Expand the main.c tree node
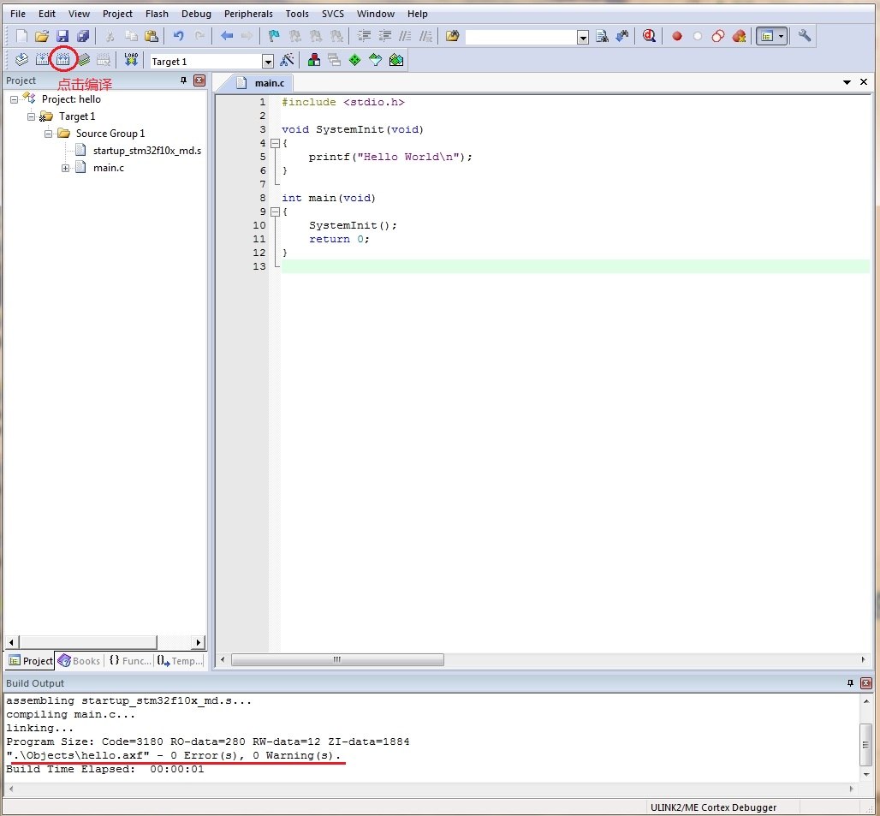880x816 pixels. click(x=66, y=168)
